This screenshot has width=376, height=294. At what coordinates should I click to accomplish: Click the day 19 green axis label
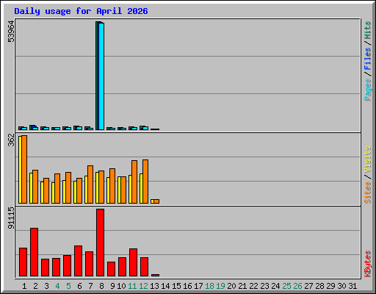coord(220,286)
